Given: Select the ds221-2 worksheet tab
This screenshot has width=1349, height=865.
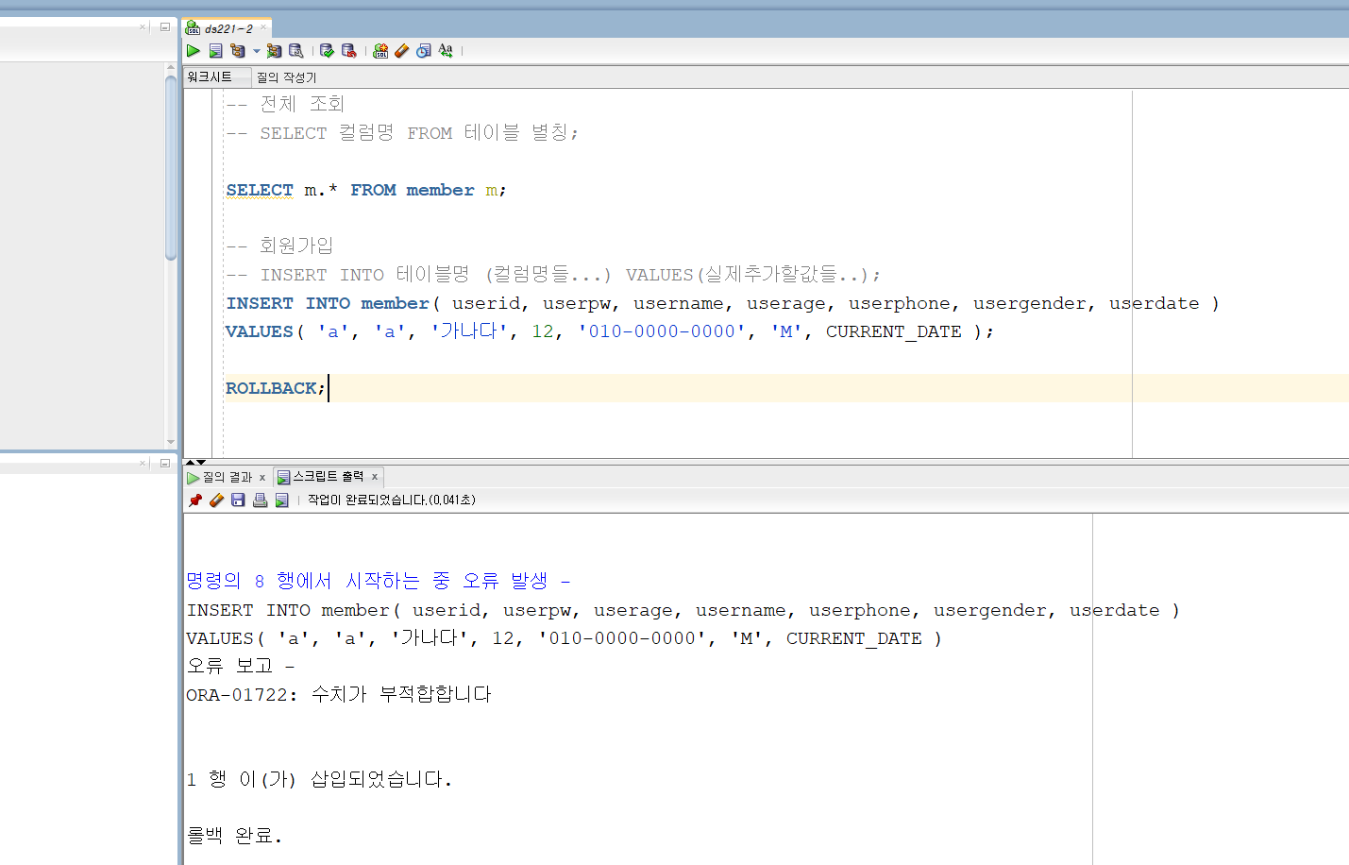Looking at the screenshot, I should [227, 26].
